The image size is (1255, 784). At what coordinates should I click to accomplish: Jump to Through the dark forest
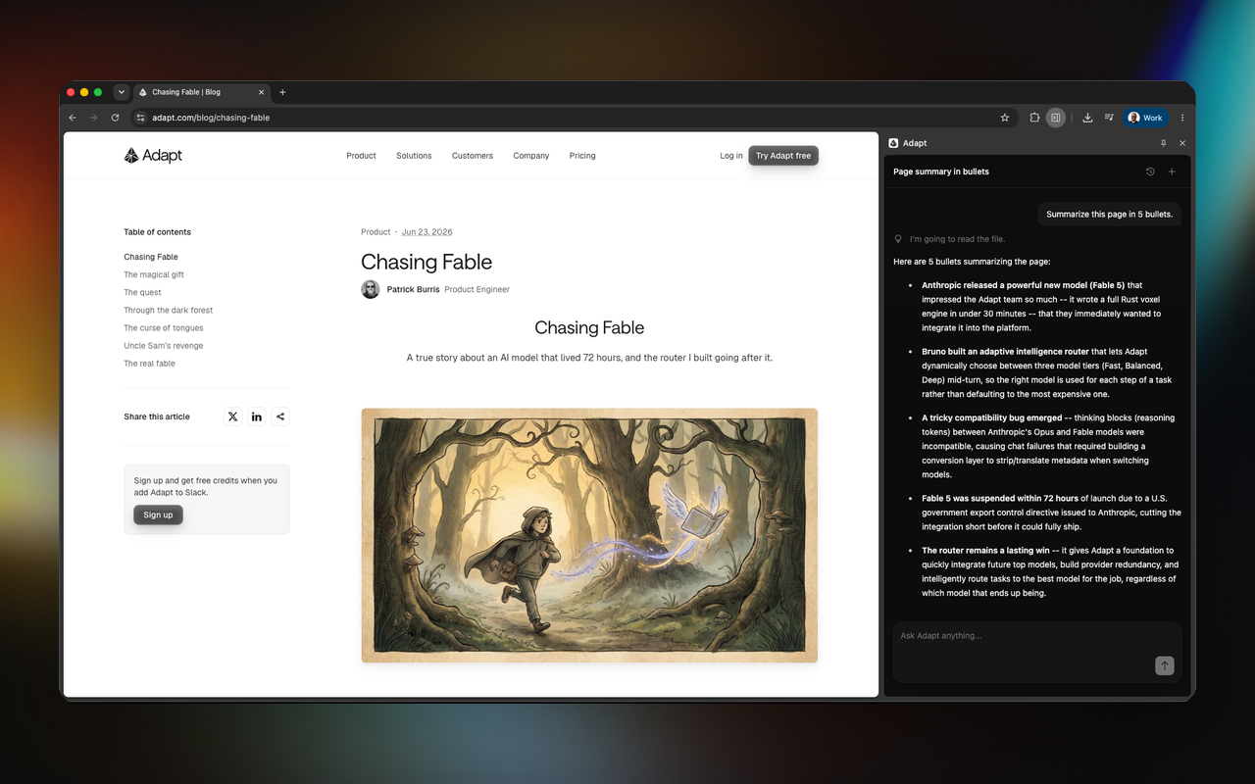pos(168,310)
